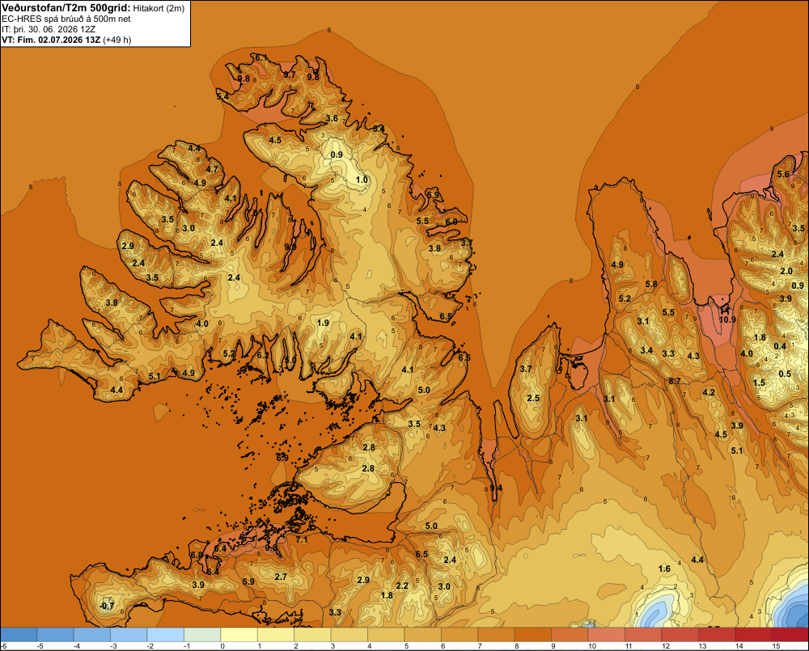Click the 'Hitakort (2m)' label
The image size is (809, 651).
[159, 8]
